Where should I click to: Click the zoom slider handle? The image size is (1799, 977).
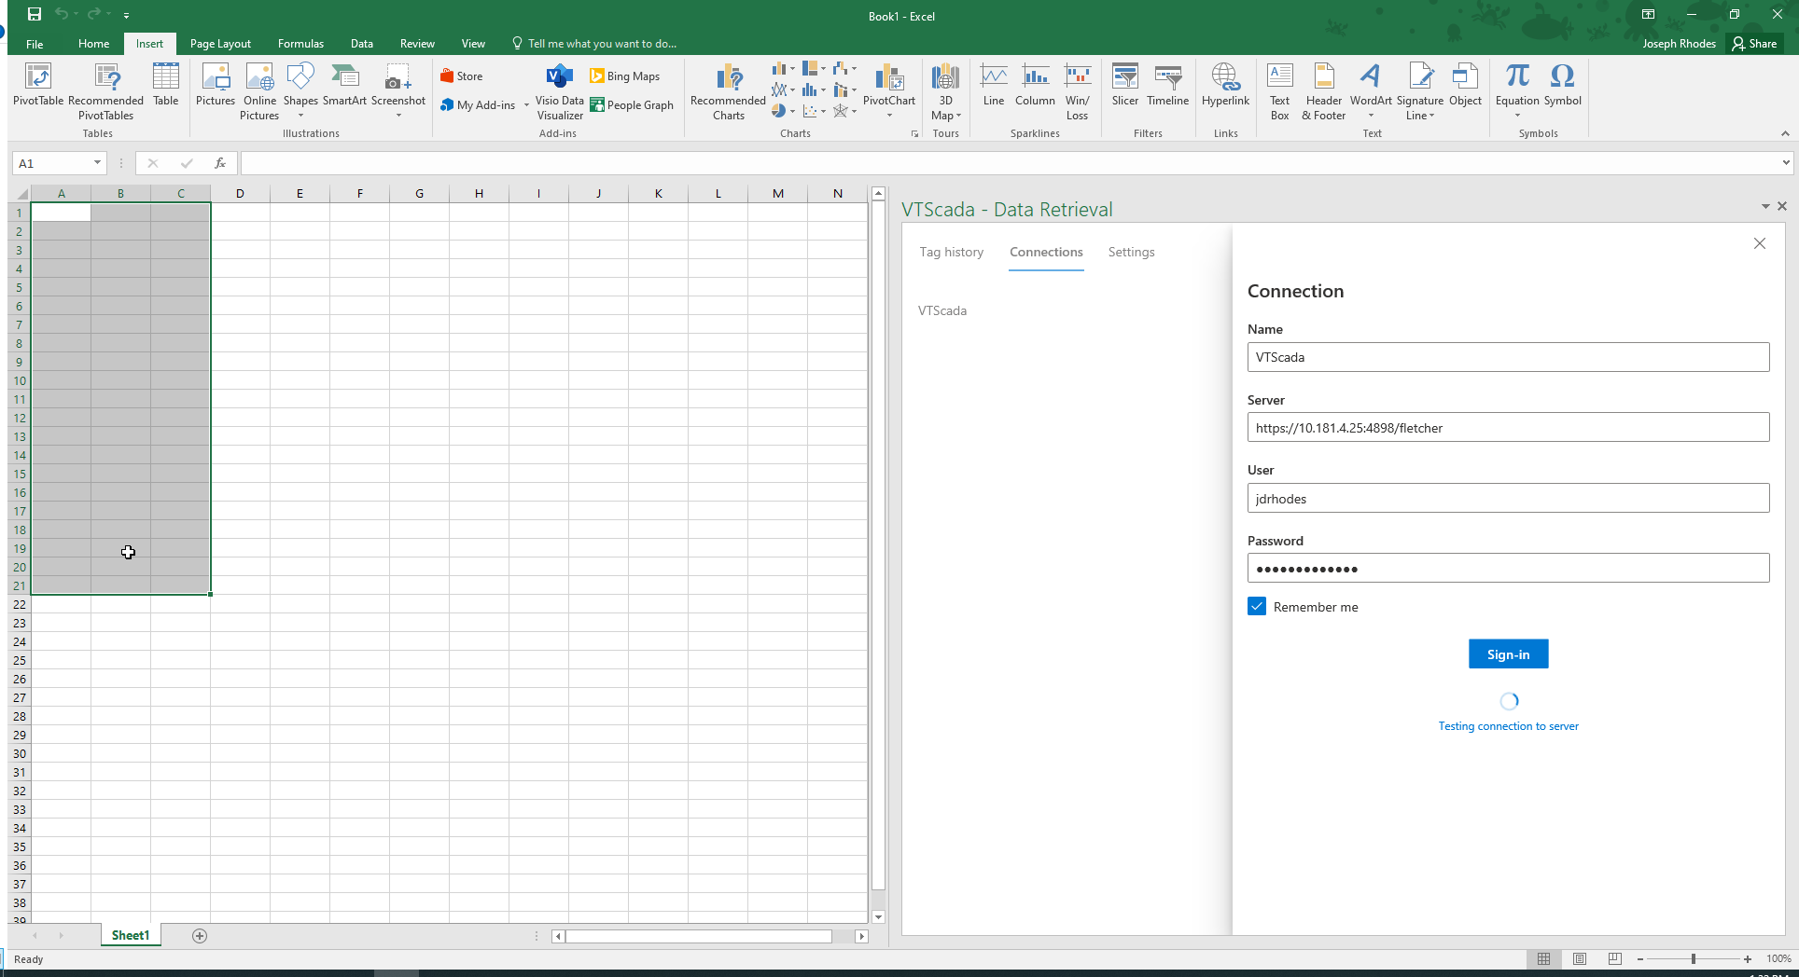(x=1693, y=959)
